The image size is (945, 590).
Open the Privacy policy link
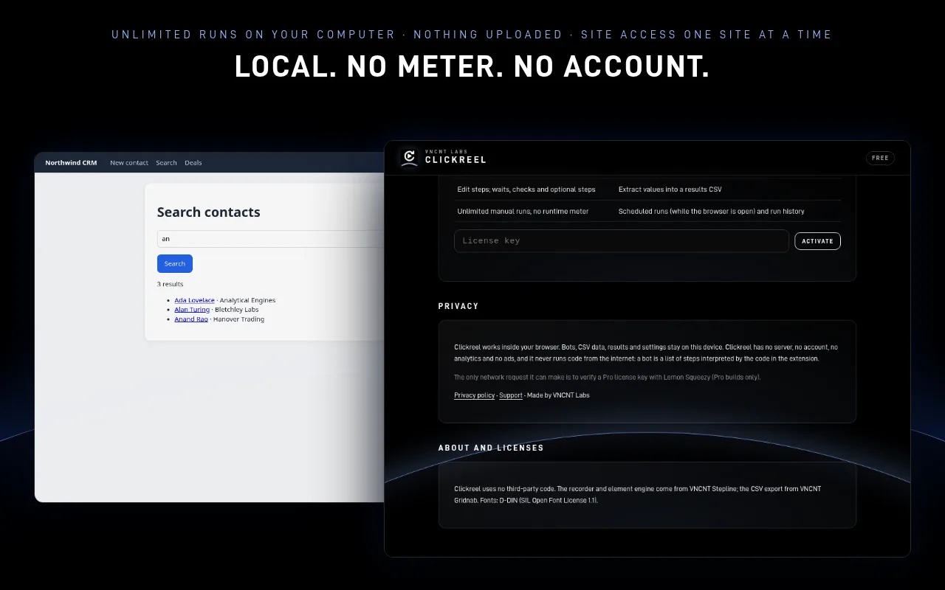475,395
